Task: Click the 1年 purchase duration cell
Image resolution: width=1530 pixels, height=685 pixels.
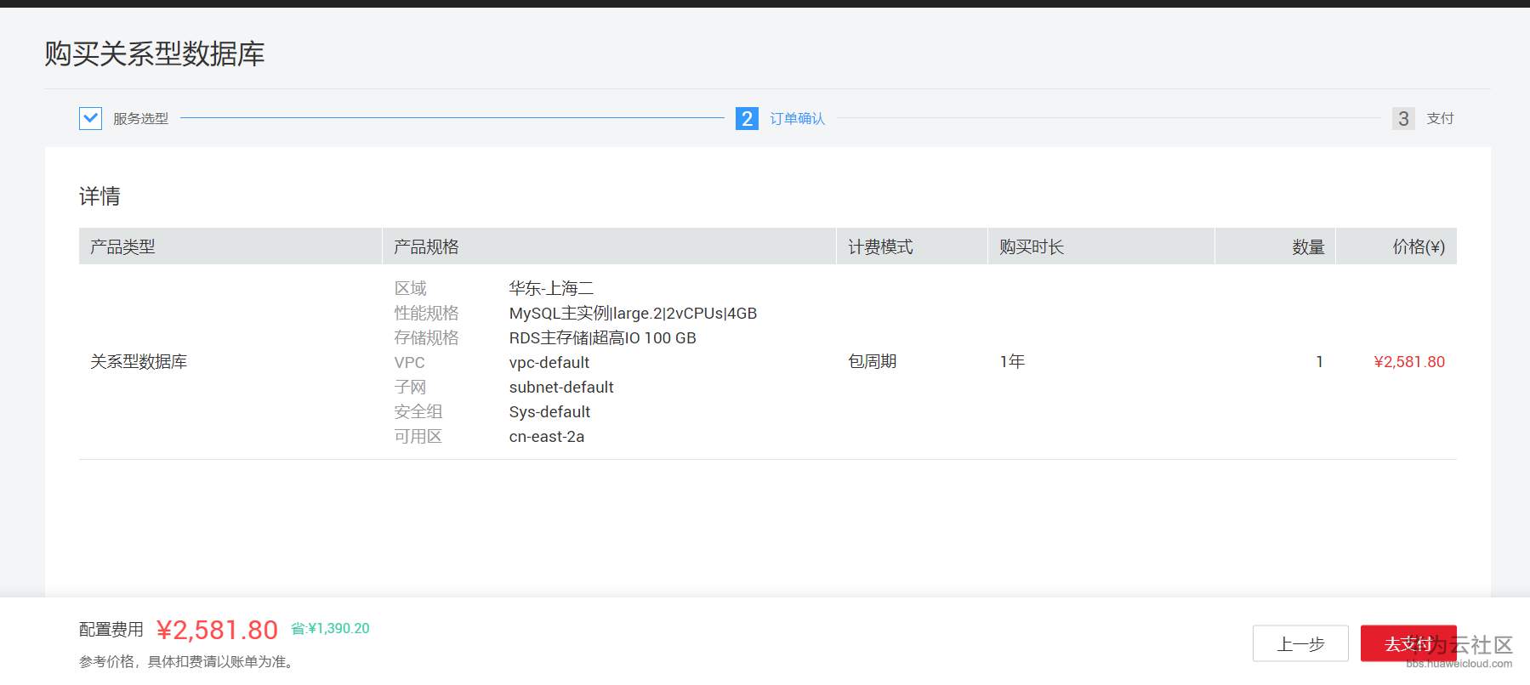Action: [1012, 361]
